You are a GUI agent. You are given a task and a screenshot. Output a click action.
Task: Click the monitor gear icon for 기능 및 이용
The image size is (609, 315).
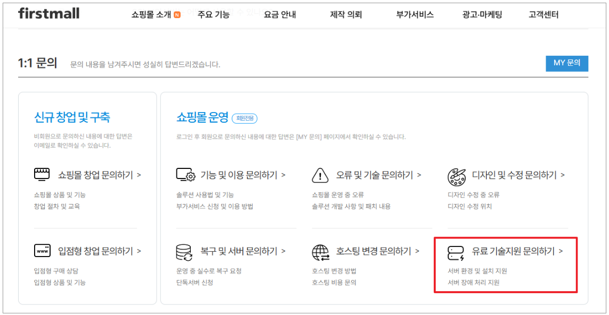click(185, 175)
